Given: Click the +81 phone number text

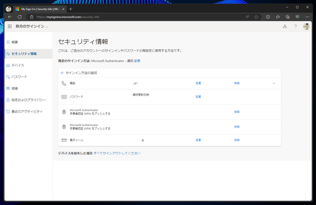Looking at the screenshot, I should click(135, 83).
